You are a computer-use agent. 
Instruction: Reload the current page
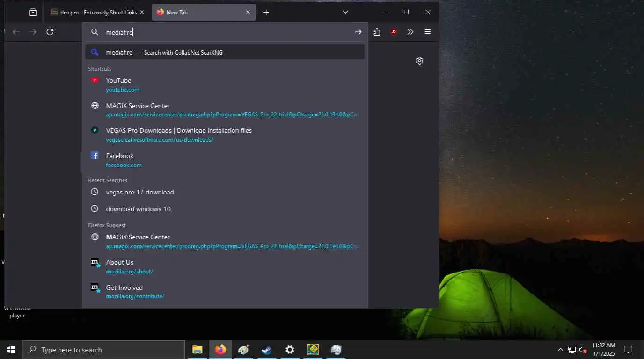50,32
